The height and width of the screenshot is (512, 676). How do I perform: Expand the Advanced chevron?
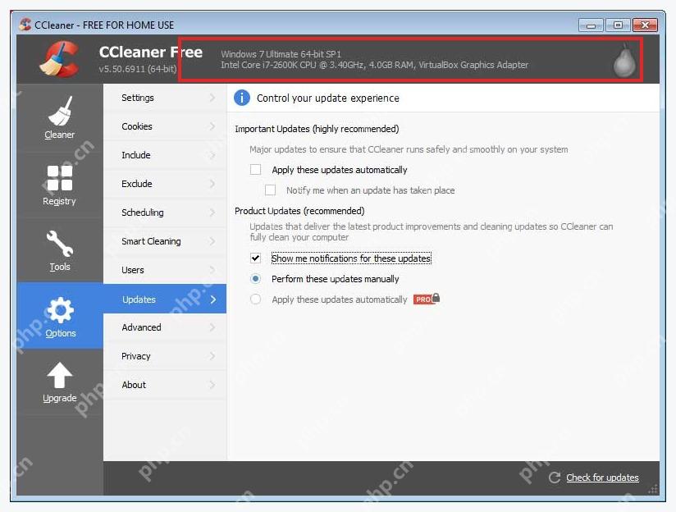[212, 327]
